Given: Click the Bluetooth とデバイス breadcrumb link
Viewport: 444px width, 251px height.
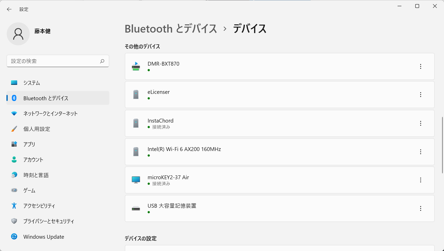Looking at the screenshot, I should click(x=171, y=28).
